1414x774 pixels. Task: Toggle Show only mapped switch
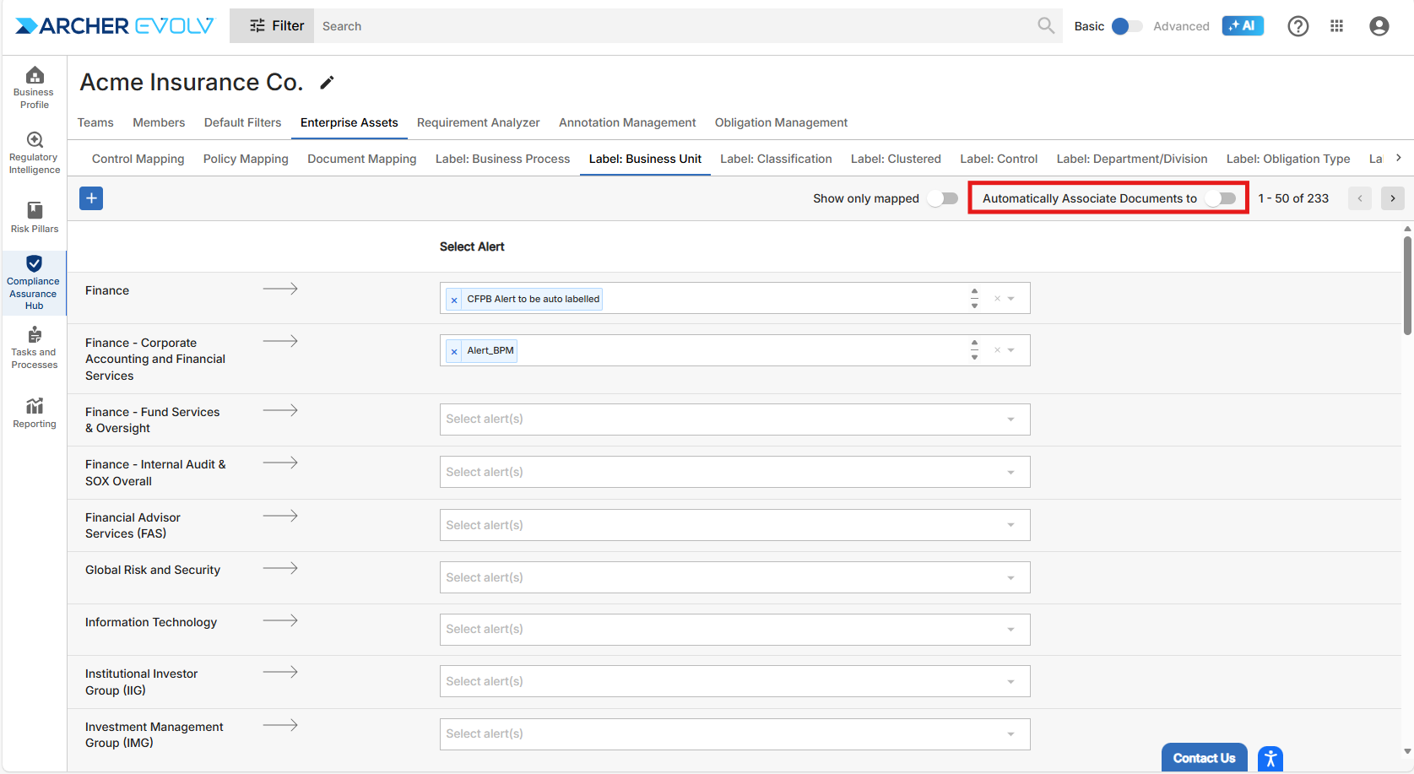click(x=942, y=198)
